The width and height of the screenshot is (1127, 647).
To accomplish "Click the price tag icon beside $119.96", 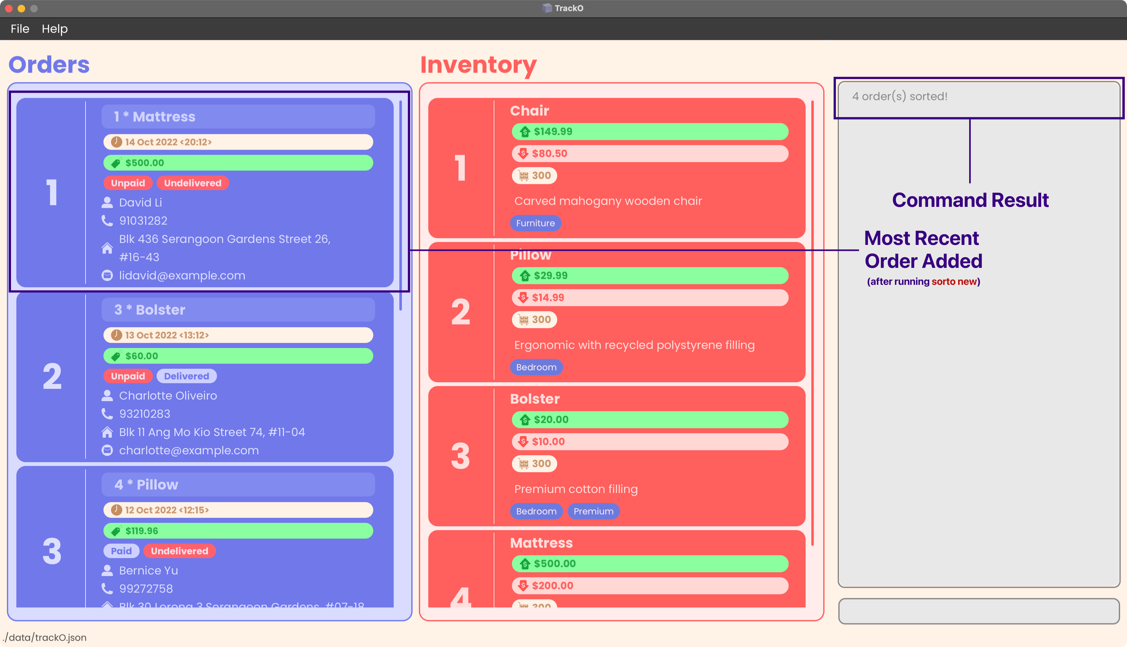I will point(116,531).
